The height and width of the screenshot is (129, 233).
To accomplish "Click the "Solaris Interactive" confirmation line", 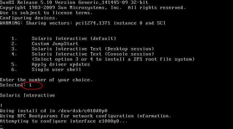I will point(27,95).
